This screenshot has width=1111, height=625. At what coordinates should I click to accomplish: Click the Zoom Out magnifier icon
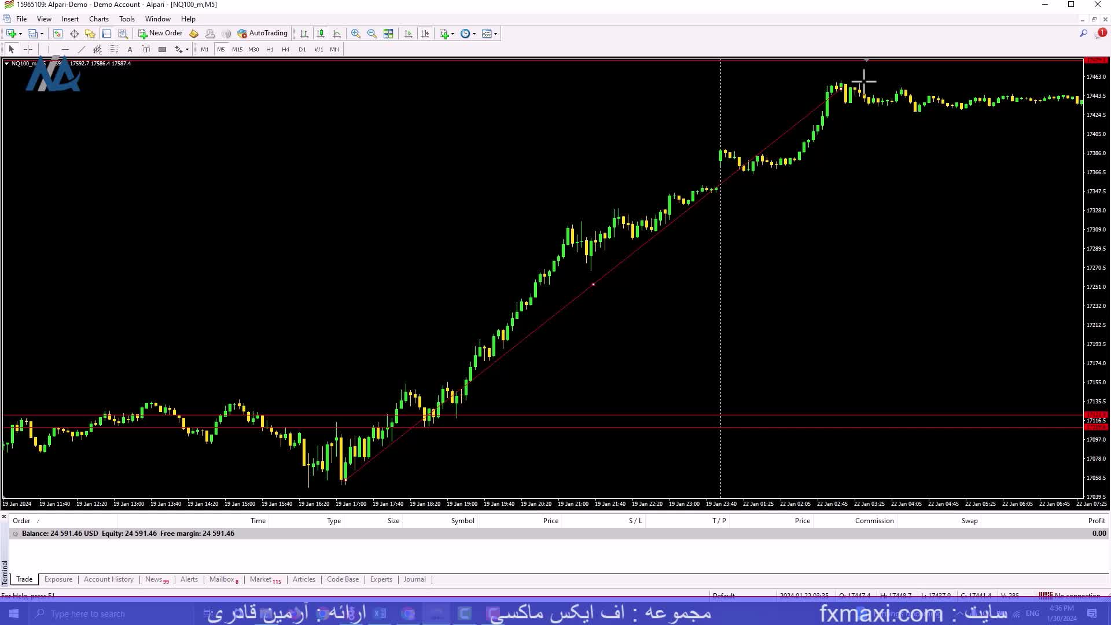click(372, 34)
